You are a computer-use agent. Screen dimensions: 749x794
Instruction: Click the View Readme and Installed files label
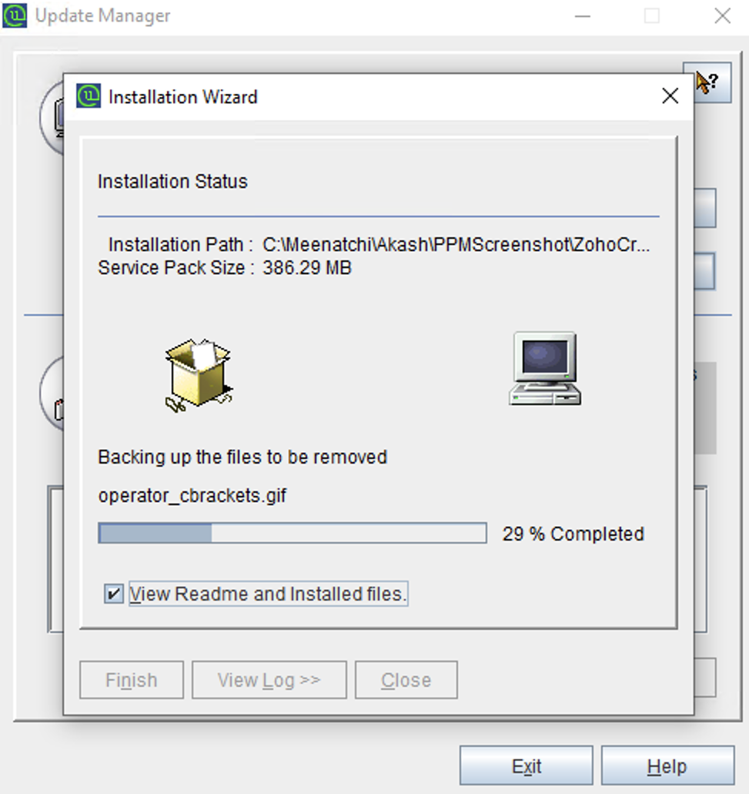tap(268, 594)
